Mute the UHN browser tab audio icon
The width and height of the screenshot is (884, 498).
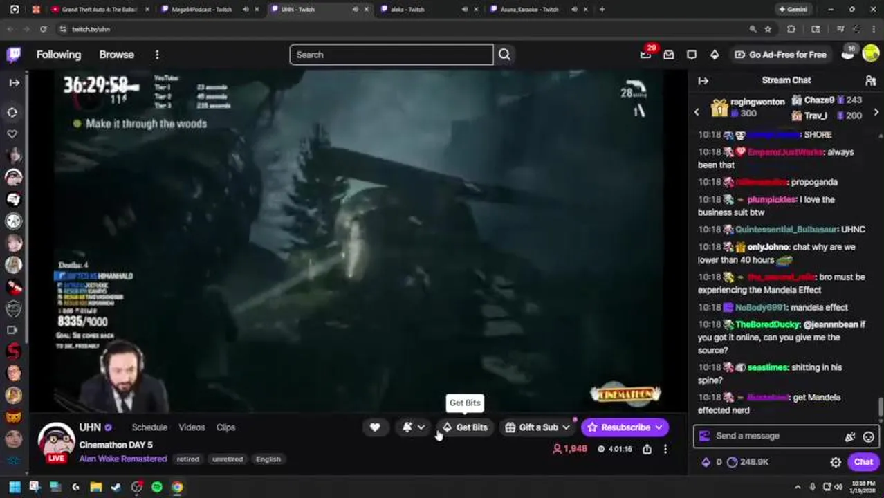point(355,10)
